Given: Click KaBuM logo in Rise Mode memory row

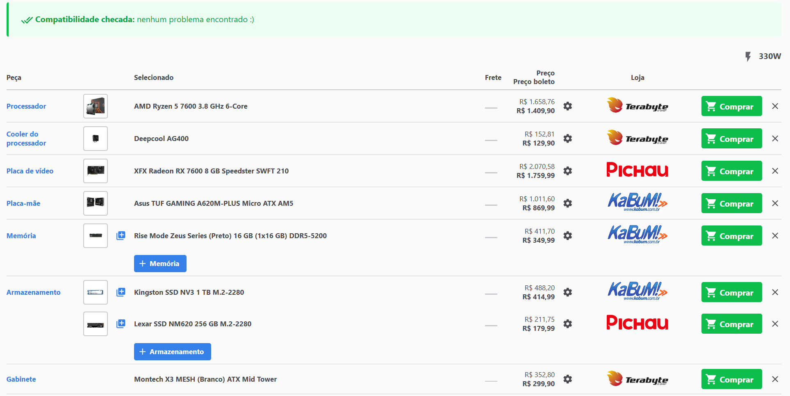Looking at the screenshot, I should tap(637, 234).
